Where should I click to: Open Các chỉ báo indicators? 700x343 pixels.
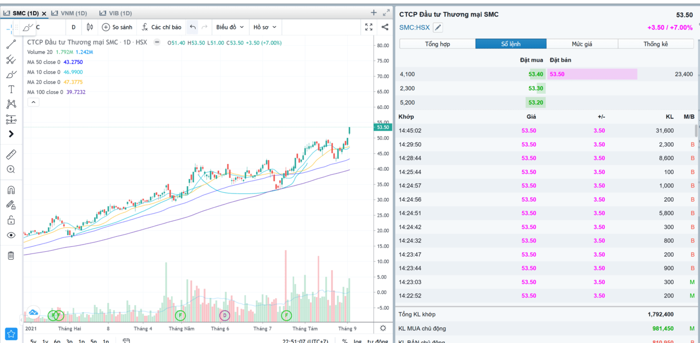click(x=161, y=27)
